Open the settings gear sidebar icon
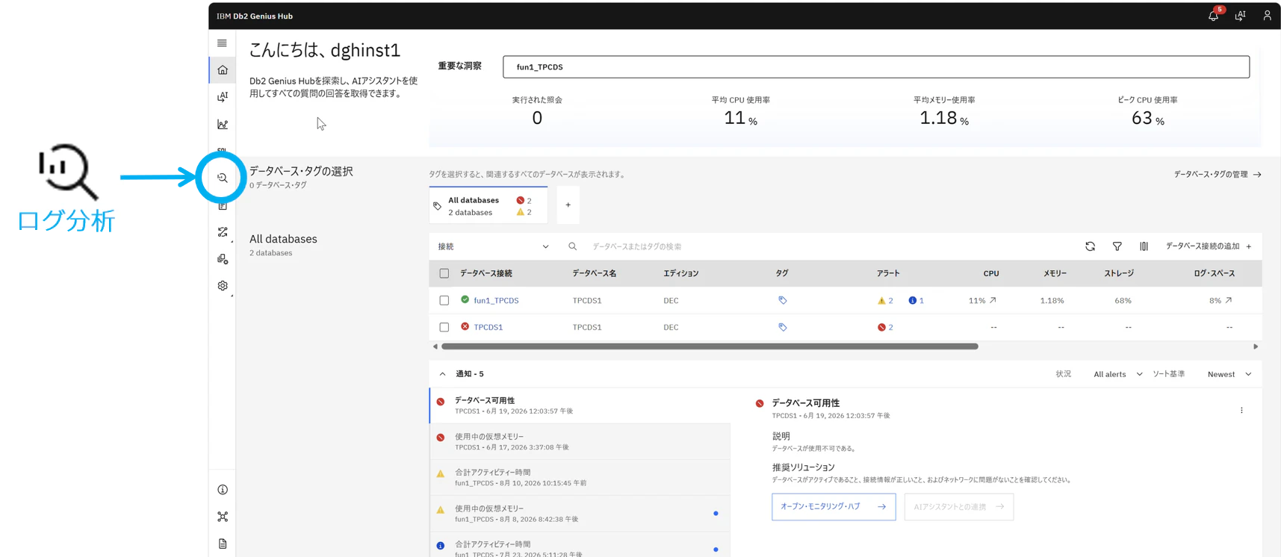1281x557 pixels. coord(222,285)
